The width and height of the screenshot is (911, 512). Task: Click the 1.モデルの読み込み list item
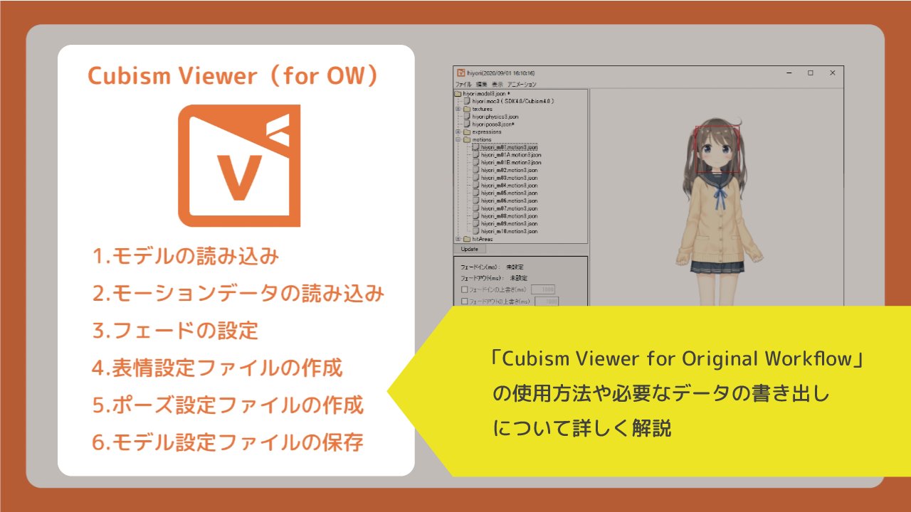(x=186, y=257)
